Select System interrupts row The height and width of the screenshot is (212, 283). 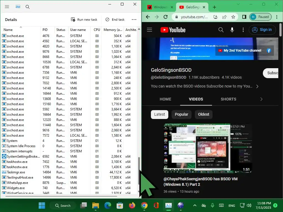tap(69, 151)
